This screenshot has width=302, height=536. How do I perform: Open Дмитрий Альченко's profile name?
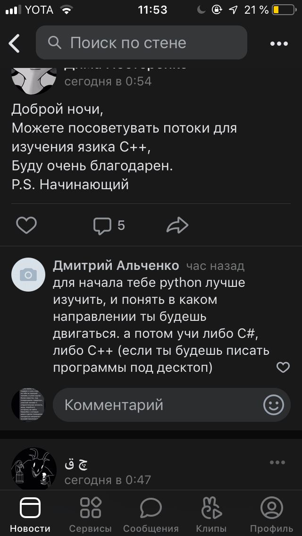[x=116, y=266]
